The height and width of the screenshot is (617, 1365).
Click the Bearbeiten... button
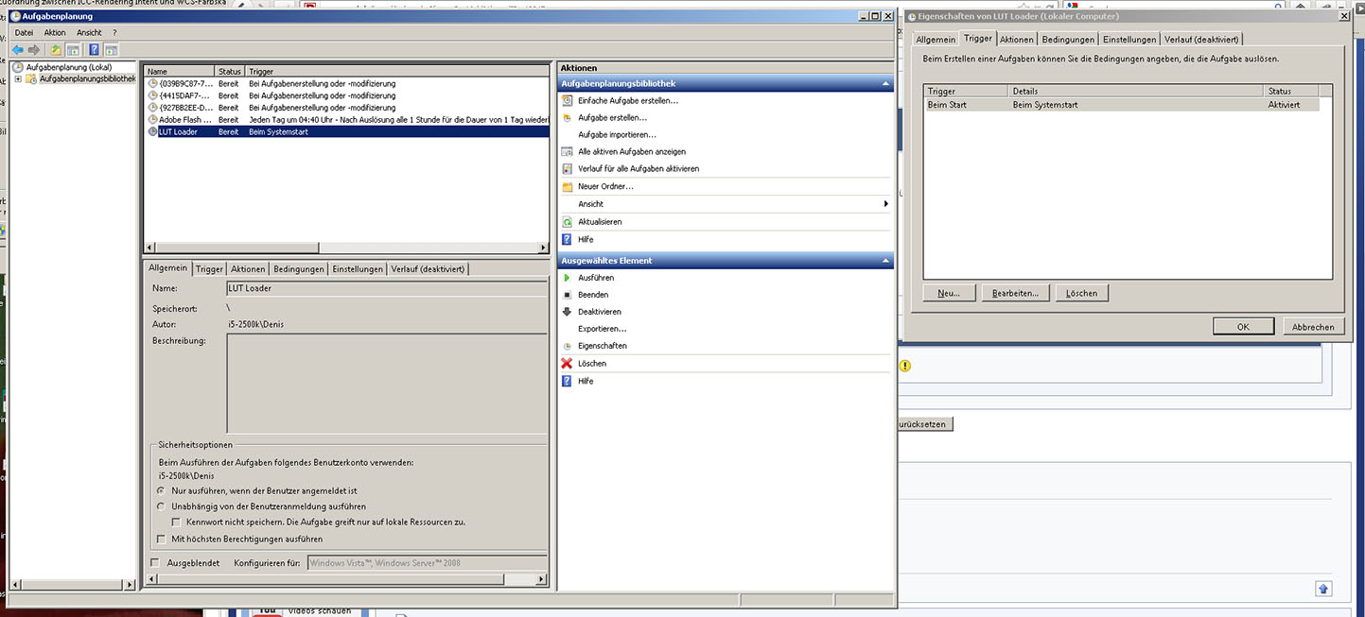(1015, 293)
